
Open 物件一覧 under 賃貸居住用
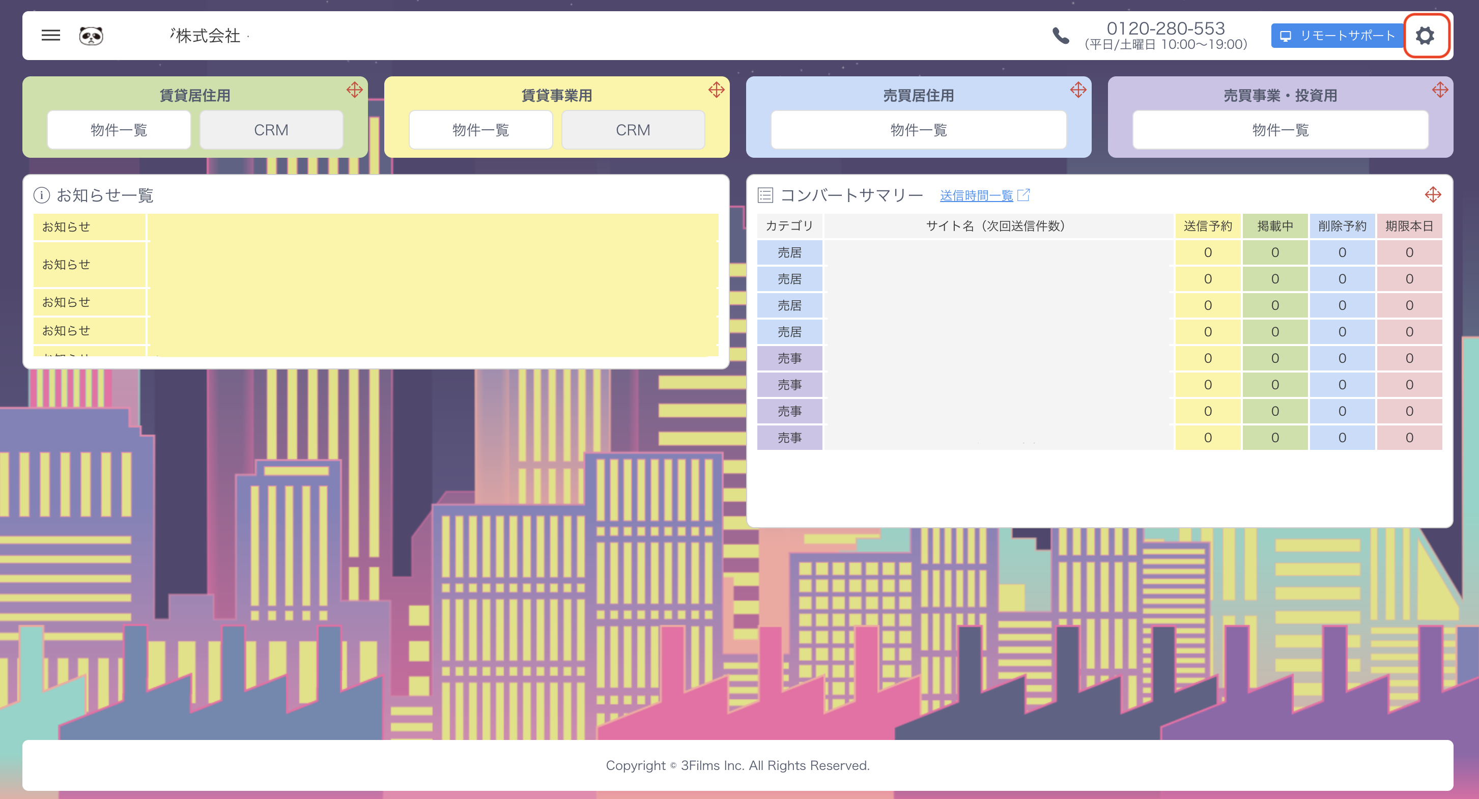click(x=119, y=130)
